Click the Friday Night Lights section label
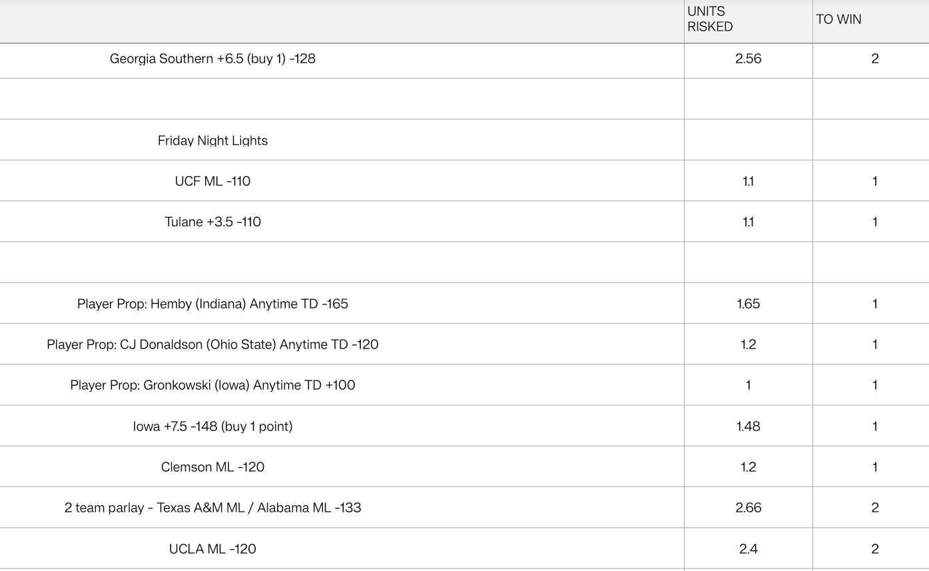Screen dimensions: 929x571 click(x=212, y=141)
